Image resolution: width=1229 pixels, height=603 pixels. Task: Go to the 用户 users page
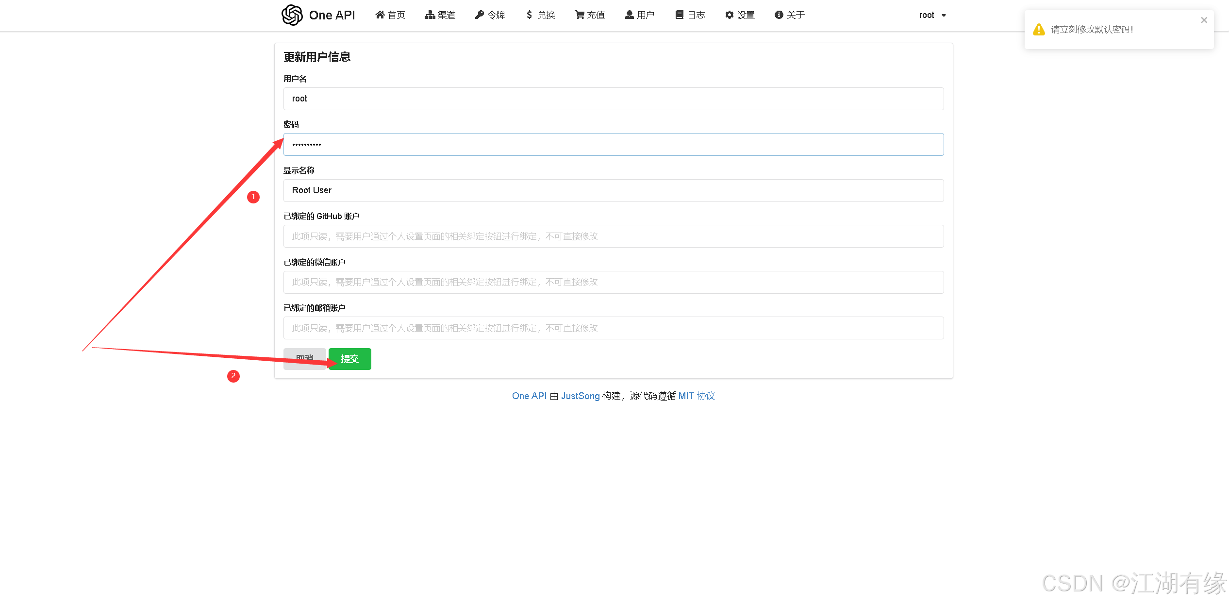coord(640,15)
